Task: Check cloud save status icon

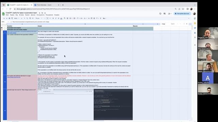Action: [45, 13]
